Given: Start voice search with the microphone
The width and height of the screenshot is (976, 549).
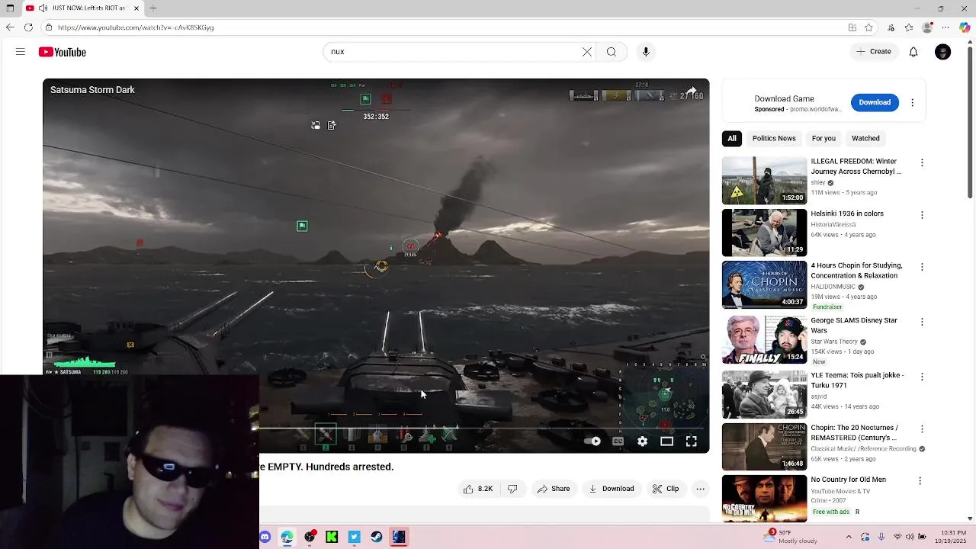Looking at the screenshot, I should point(646,52).
